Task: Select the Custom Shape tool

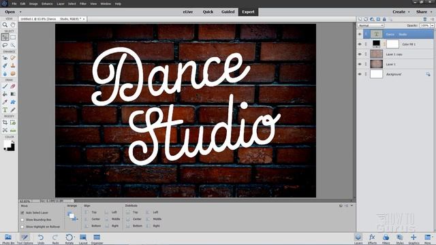Action: tap(13, 102)
